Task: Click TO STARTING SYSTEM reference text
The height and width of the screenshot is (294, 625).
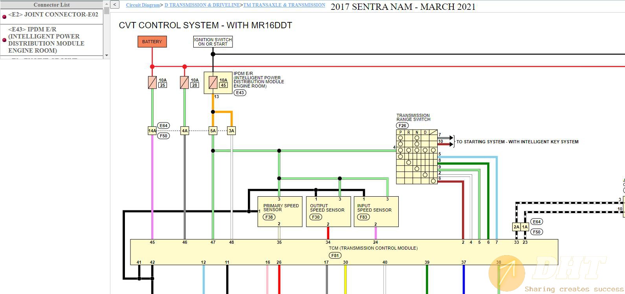Action: point(517,142)
